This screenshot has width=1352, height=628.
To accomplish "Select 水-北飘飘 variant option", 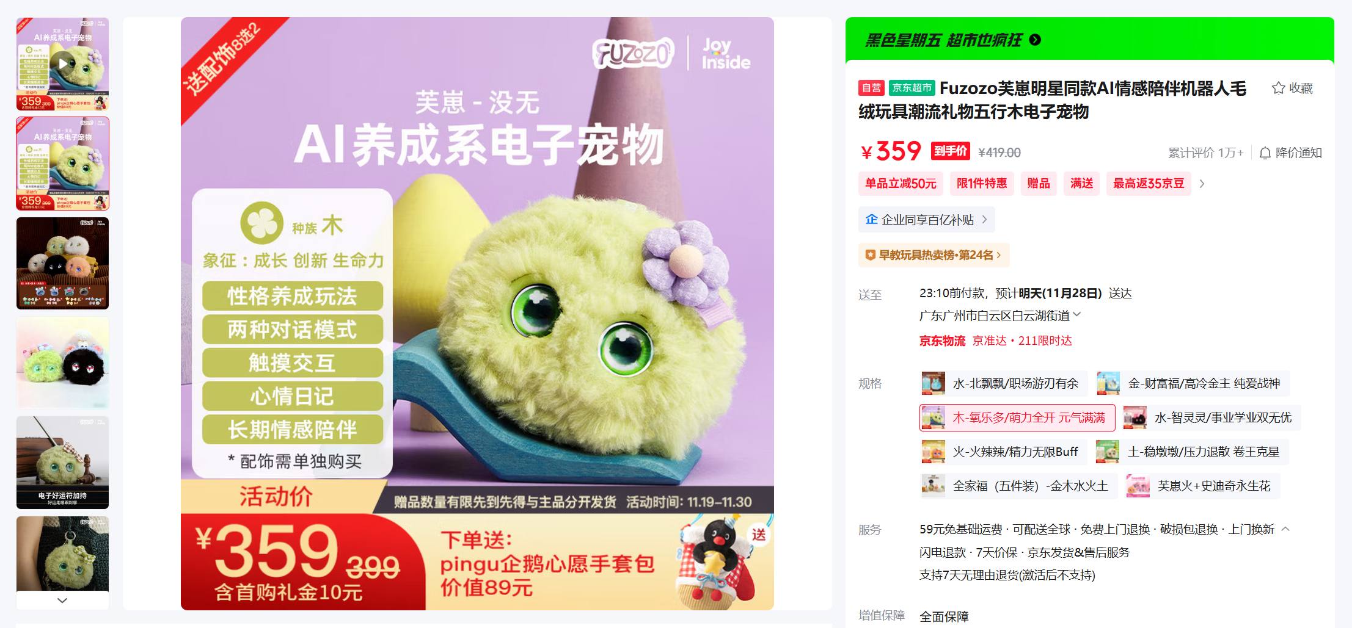I will 1003,383.
